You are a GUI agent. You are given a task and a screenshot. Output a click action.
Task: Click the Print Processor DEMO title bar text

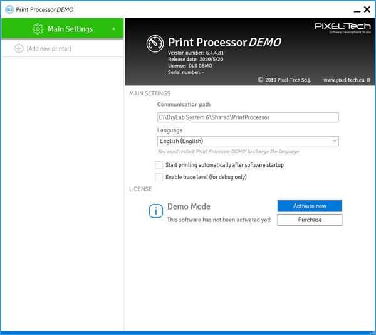point(44,9)
